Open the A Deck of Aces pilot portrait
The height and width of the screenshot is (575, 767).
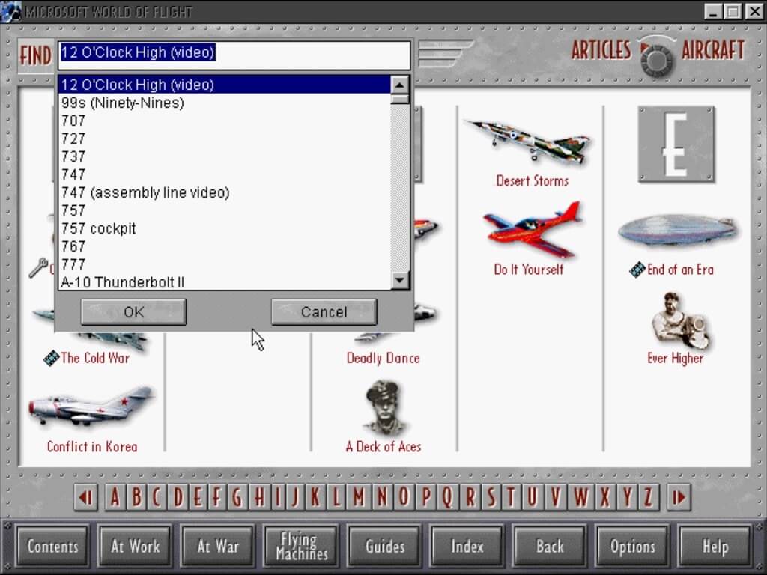[x=384, y=409]
